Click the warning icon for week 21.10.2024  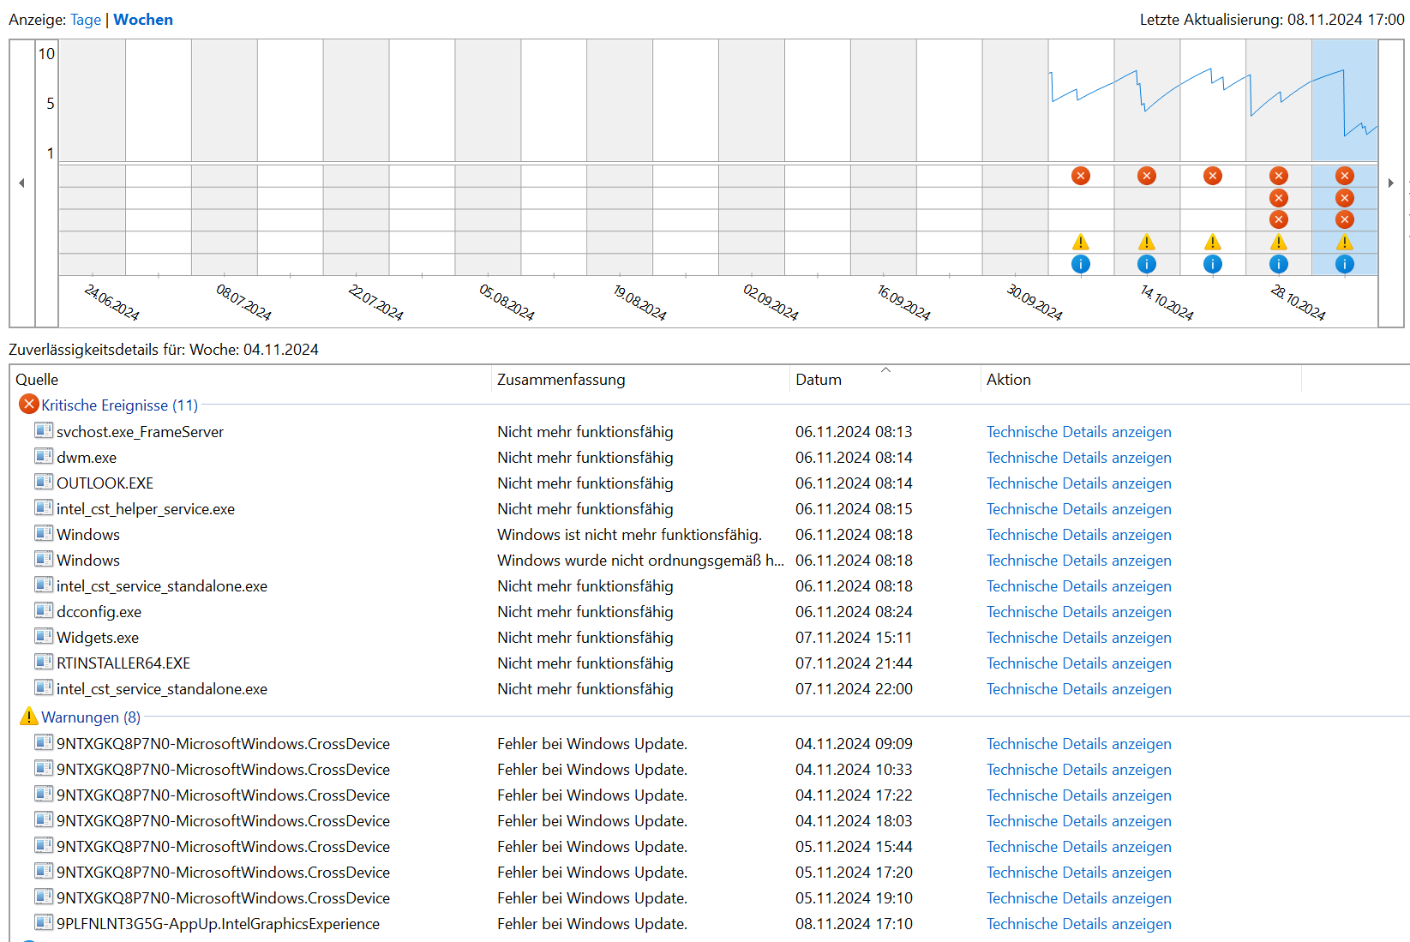click(x=1213, y=243)
